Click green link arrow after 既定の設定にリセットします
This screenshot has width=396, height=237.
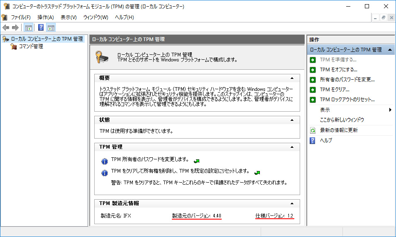tap(257, 173)
